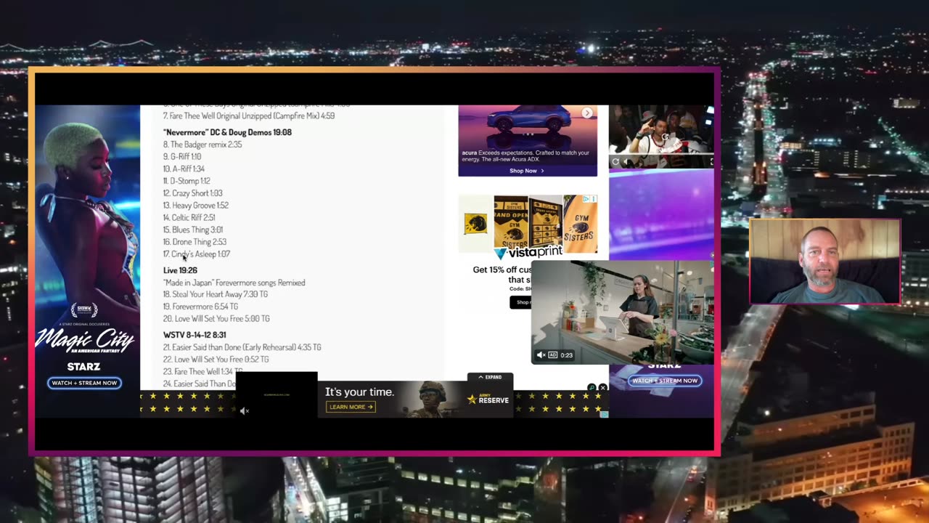Unmute the small black video player at the bottom
Viewport: 929px width, 523px height.
[x=245, y=411]
